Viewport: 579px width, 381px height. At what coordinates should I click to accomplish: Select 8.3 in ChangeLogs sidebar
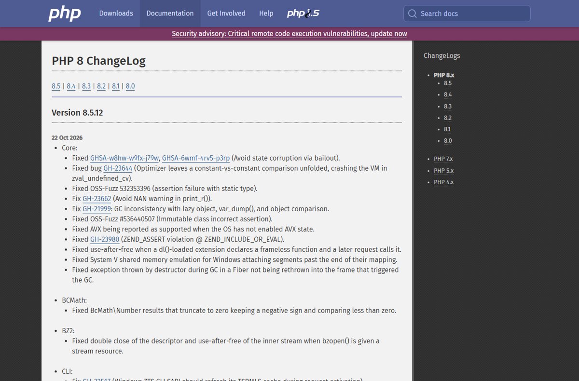click(x=448, y=107)
